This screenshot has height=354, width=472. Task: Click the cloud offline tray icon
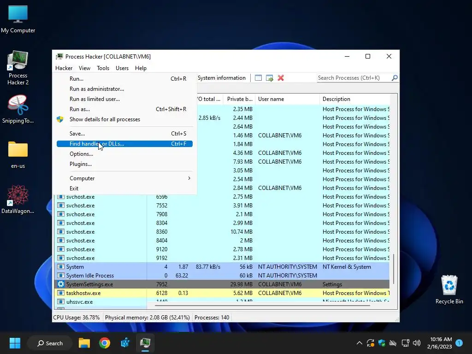coord(393,343)
